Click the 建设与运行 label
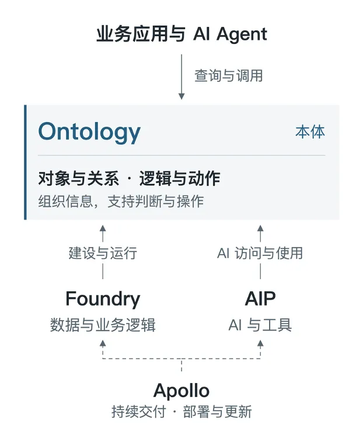The image size is (356, 438). 103,253
